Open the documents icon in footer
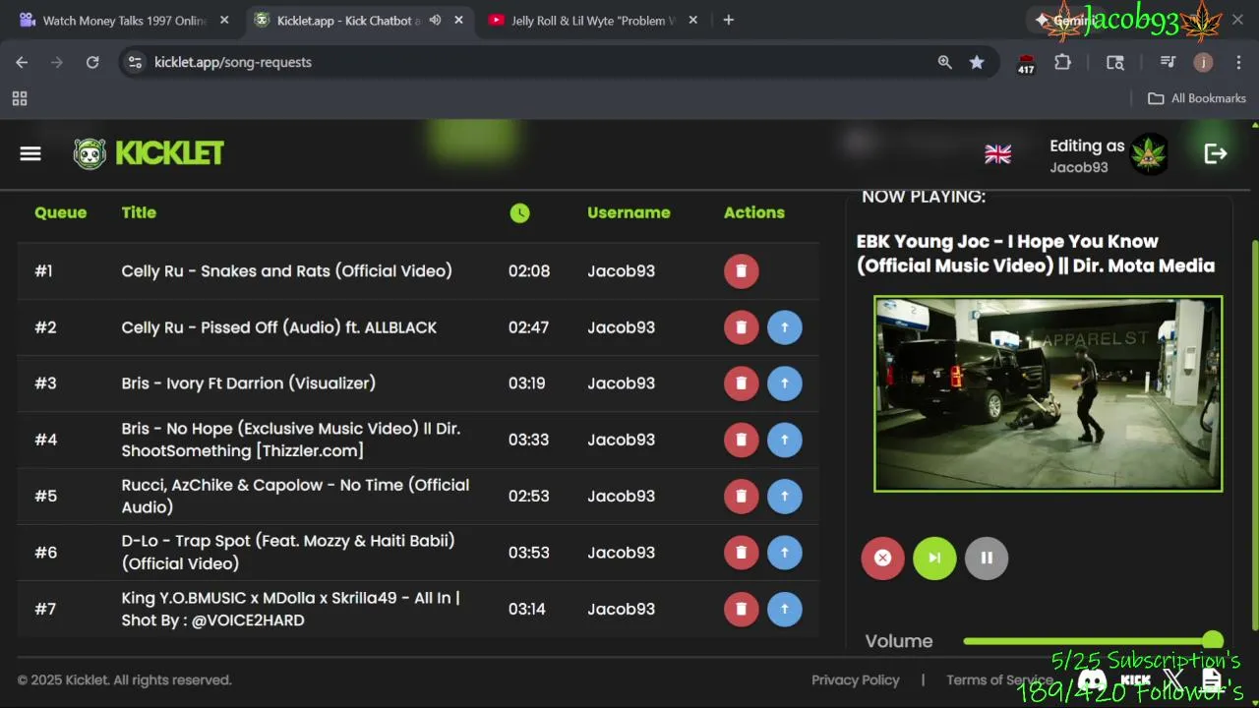 pos(1212,680)
